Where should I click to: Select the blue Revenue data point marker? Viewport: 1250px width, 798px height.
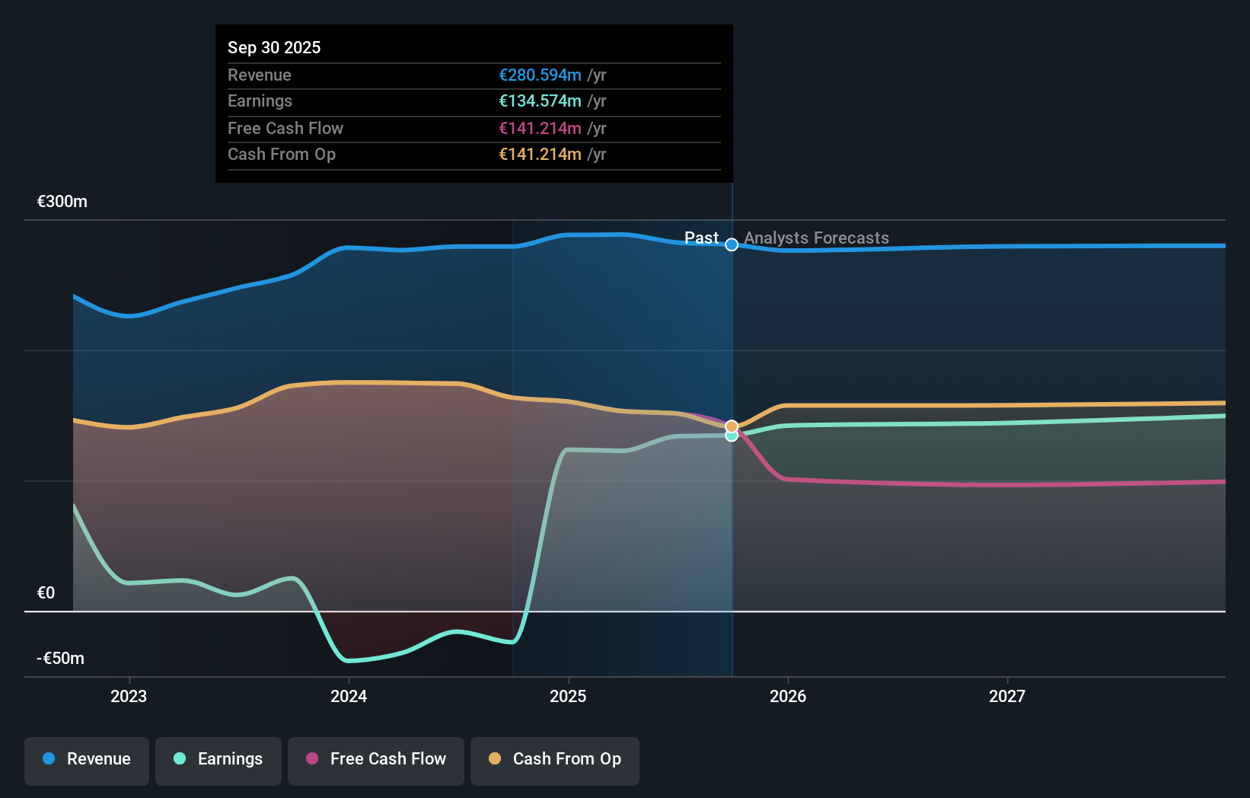tap(732, 244)
